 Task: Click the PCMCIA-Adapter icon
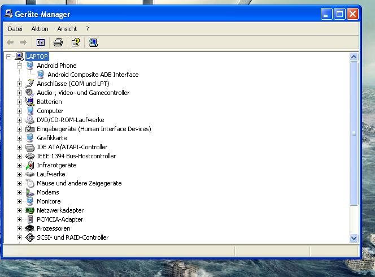(30, 219)
